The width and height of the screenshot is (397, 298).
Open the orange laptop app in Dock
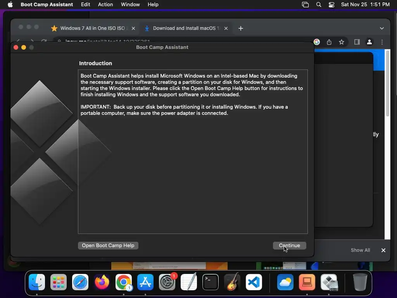tap(307, 282)
